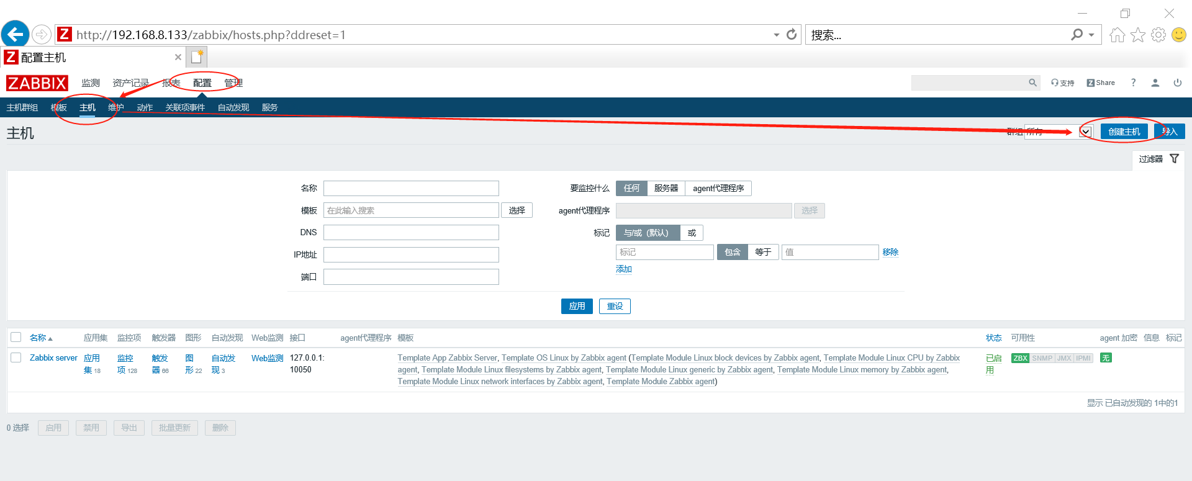Click the 模板 search input field
Image resolution: width=1192 pixels, height=481 pixels.
click(411, 210)
